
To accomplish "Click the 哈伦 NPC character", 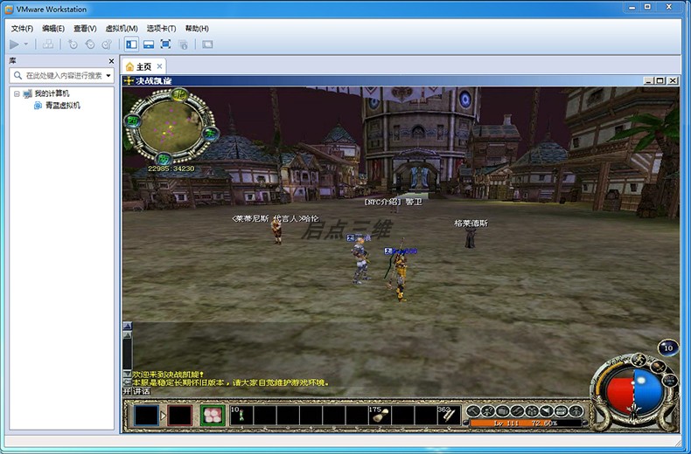I will pos(276,231).
